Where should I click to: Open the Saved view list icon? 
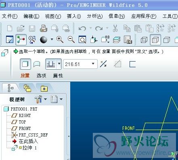pyautogui.click(x=105, y=39)
